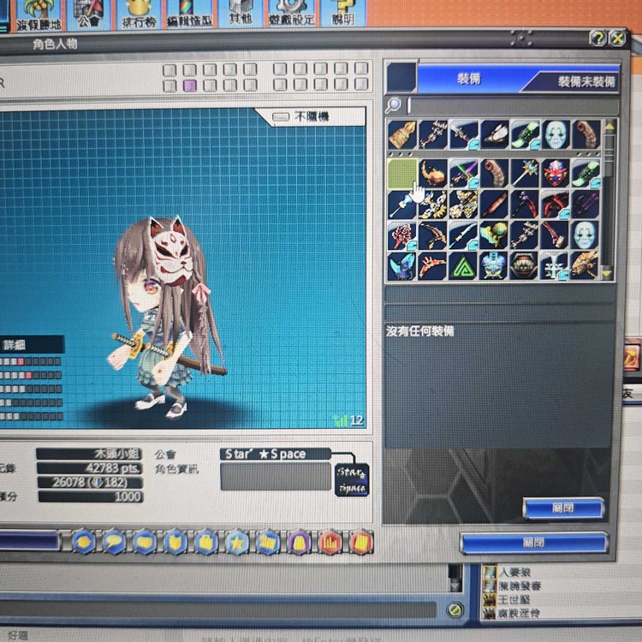
Task: Pick the dark curved bow icon
Action: [432, 235]
